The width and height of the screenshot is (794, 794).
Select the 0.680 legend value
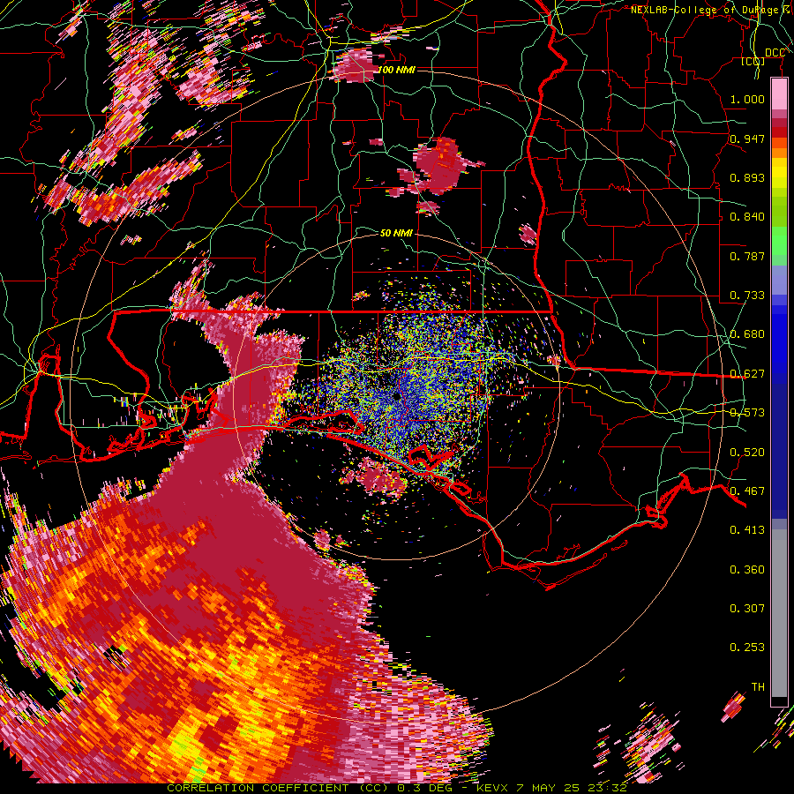pos(747,334)
